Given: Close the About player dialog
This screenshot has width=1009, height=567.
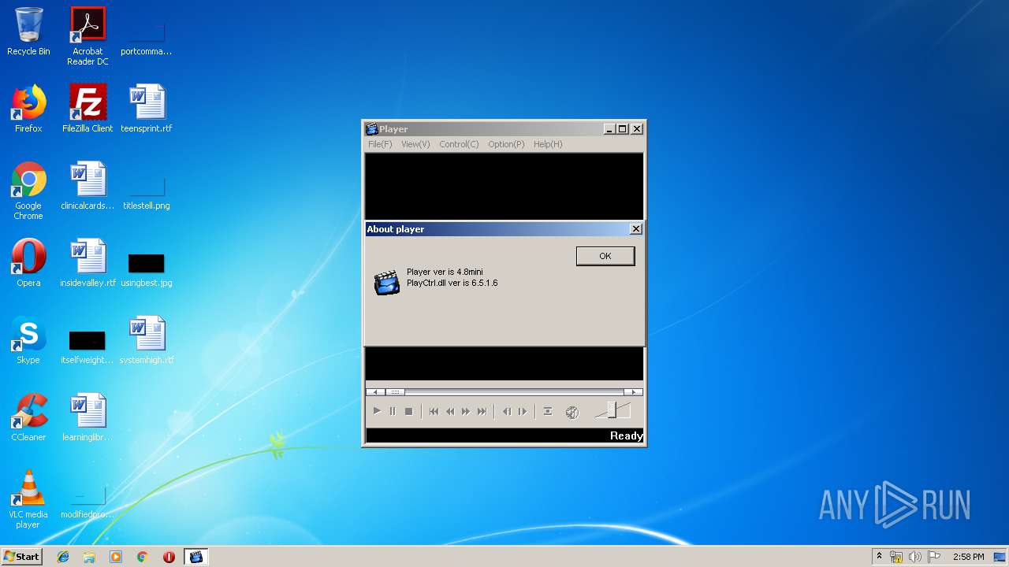Looking at the screenshot, I should point(636,229).
